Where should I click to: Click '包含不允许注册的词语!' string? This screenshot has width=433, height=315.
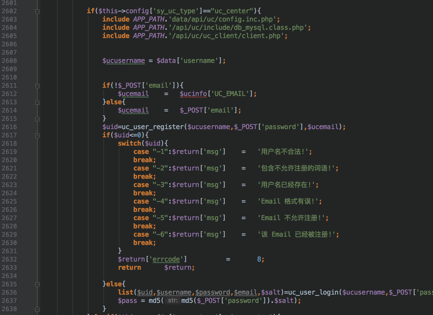pos(296,168)
